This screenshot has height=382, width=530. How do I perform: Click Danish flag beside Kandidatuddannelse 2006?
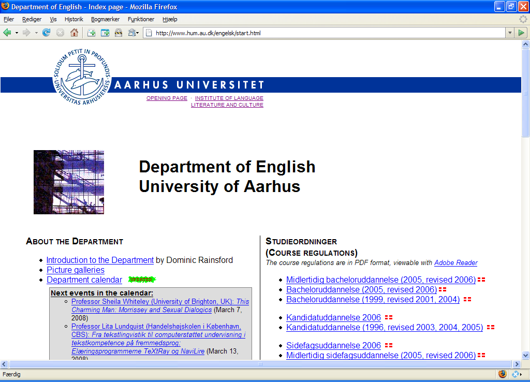[389, 317]
